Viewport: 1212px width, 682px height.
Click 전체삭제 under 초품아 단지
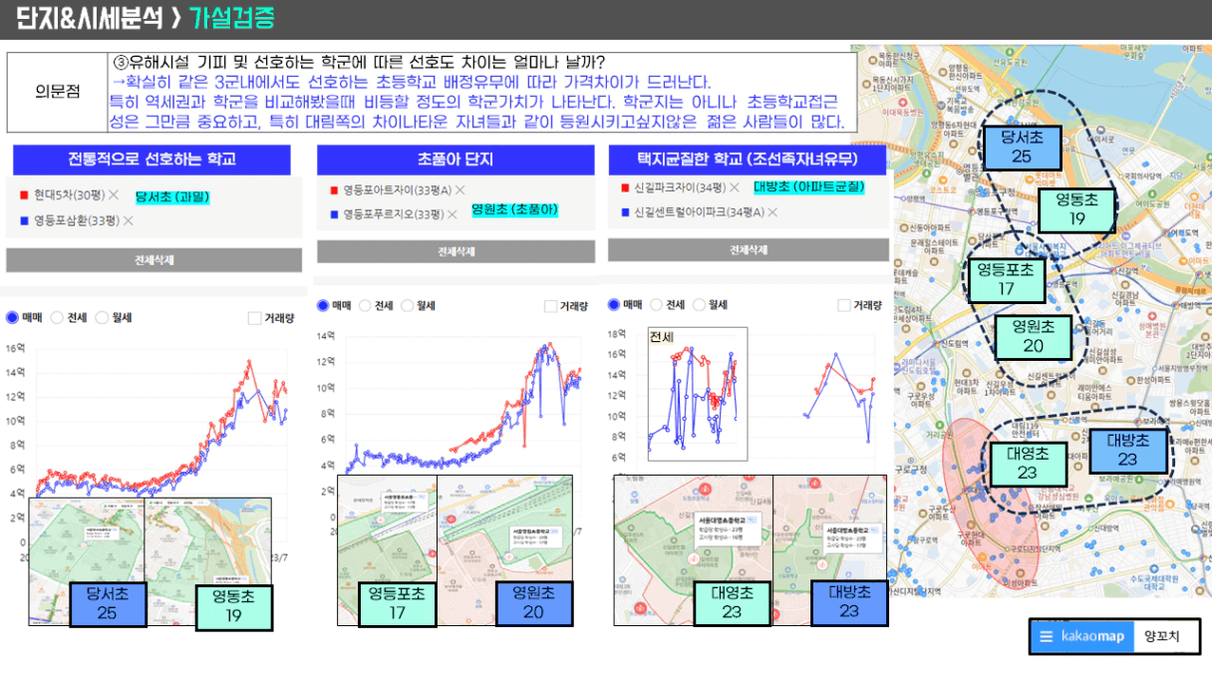[x=456, y=252]
